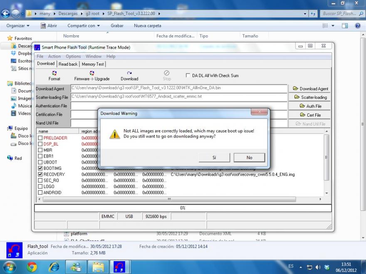This screenshot has height=274, width=366.
Task: Open the Windows Start menu
Action: tap(9, 267)
